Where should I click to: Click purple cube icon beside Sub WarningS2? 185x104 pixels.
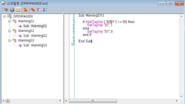point(20,36)
